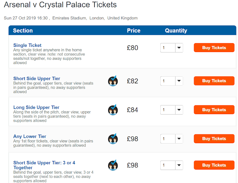Expand the Any Lower Tier quantity selector
238x183 pixels.
coord(171,139)
